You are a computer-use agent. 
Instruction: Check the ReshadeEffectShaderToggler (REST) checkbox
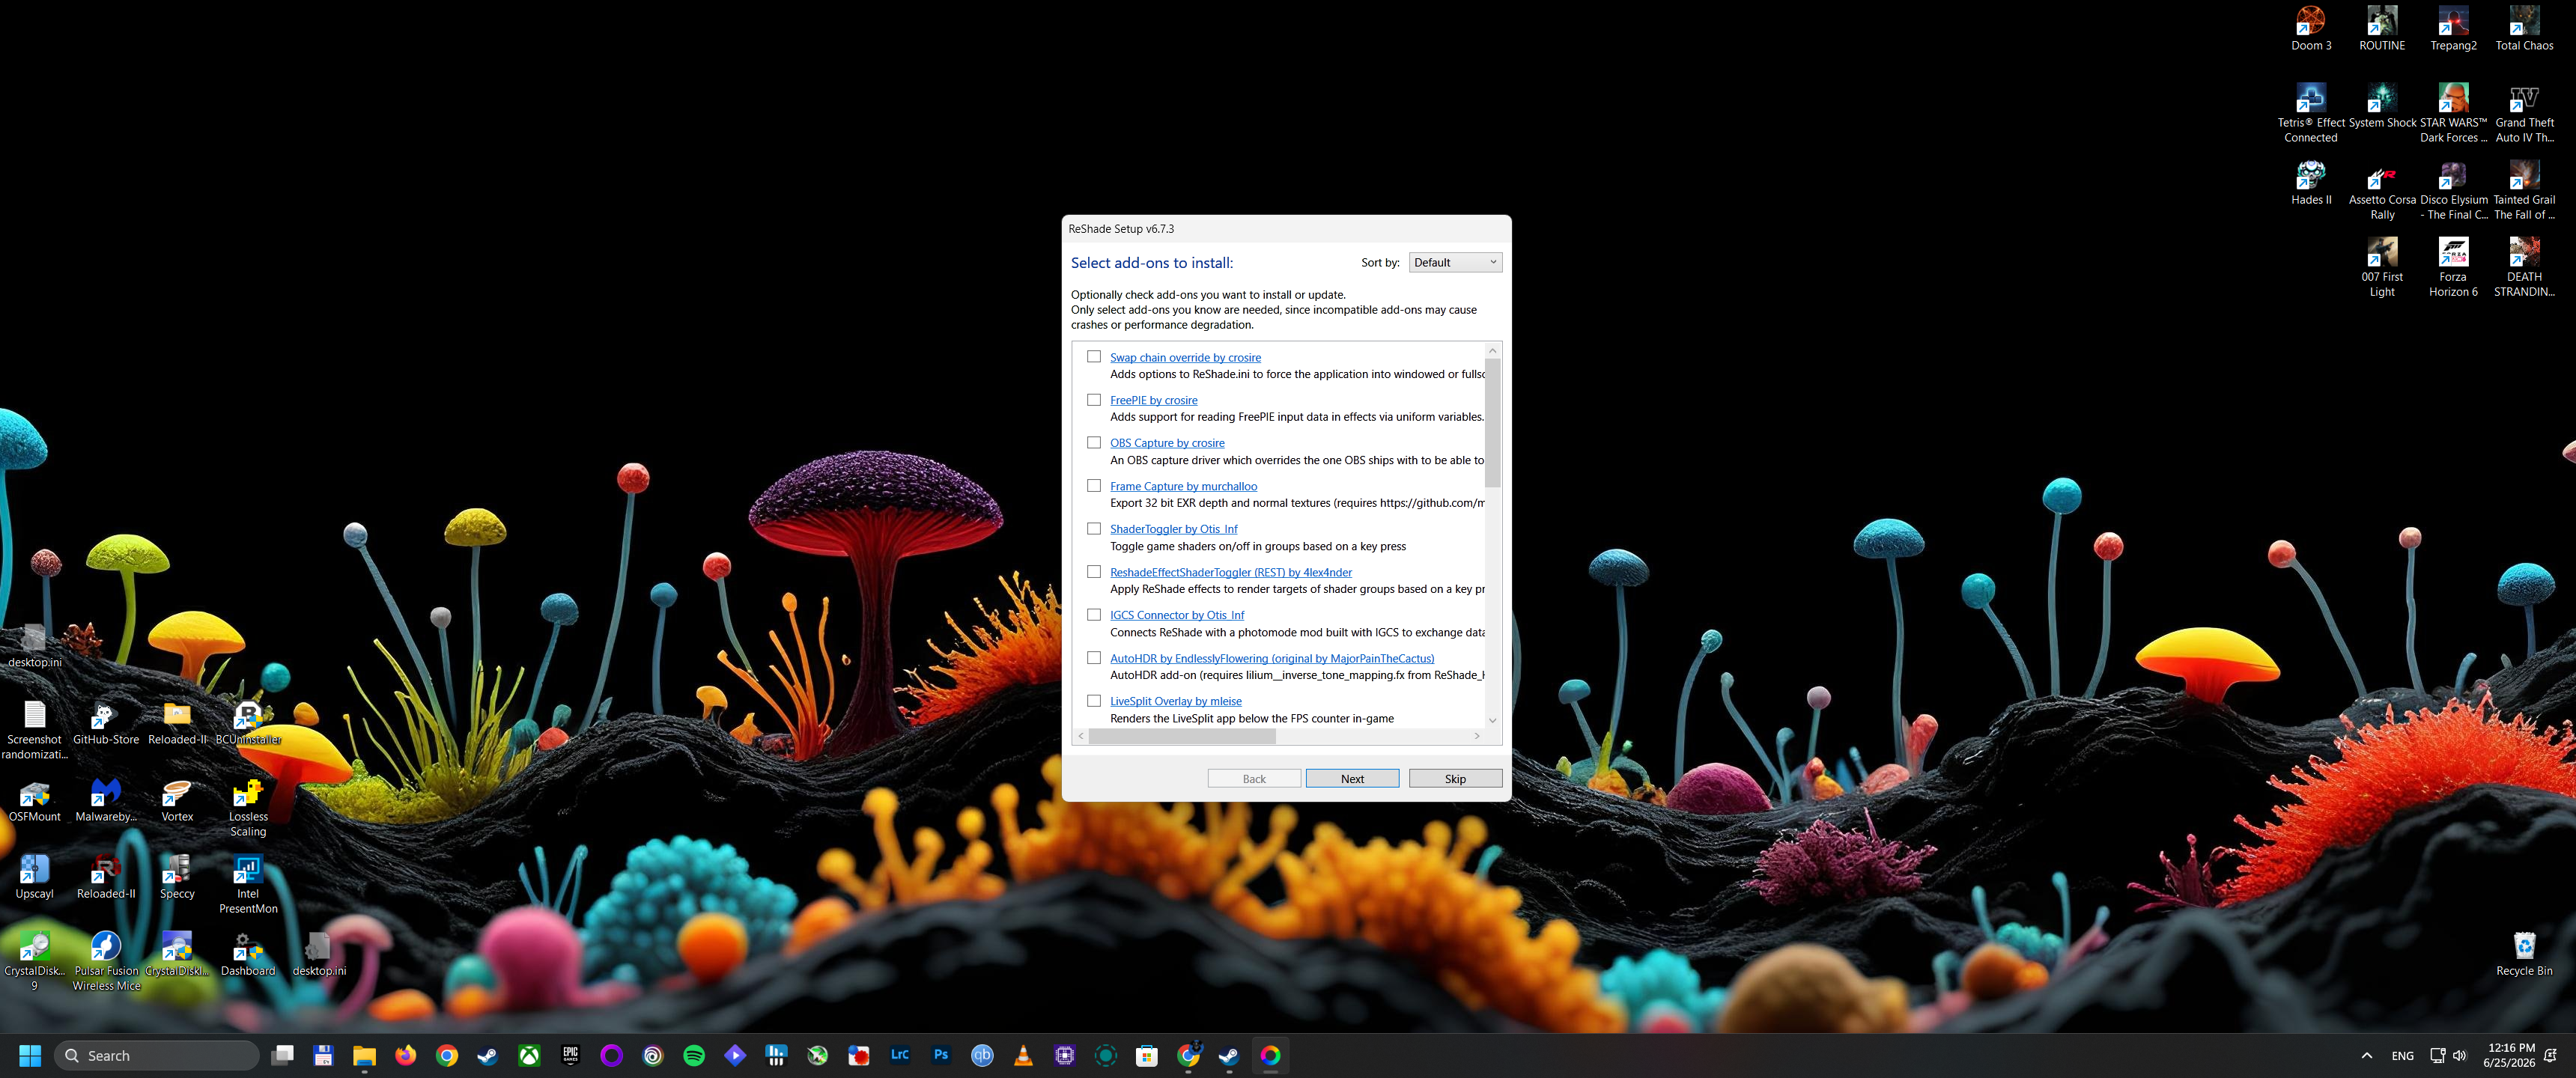point(1094,572)
